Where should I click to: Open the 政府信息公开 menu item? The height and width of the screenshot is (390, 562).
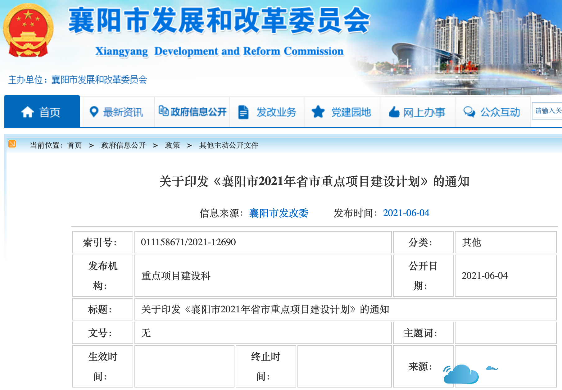(193, 112)
